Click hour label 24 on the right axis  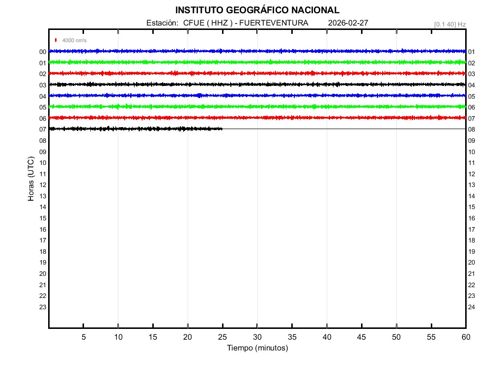(x=472, y=307)
